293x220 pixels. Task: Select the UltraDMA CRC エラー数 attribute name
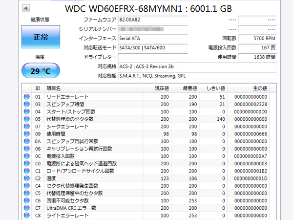(x=71, y=208)
